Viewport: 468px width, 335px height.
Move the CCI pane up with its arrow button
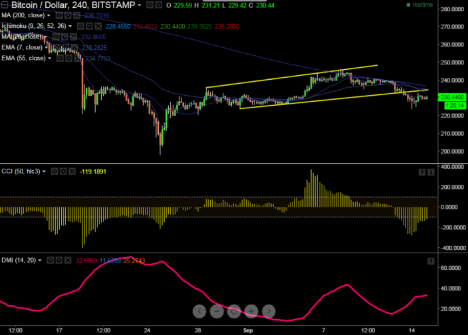coord(422,172)
